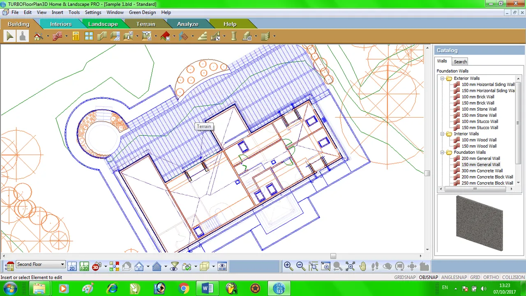Click the canvas horizontal scrollbar thumb
Screen dimensions: 526x296
click(333, 256)
